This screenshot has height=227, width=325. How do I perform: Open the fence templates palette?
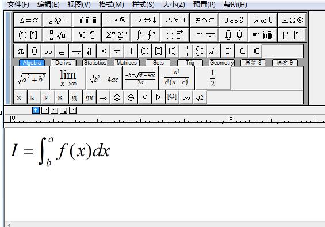coord(28,35)
